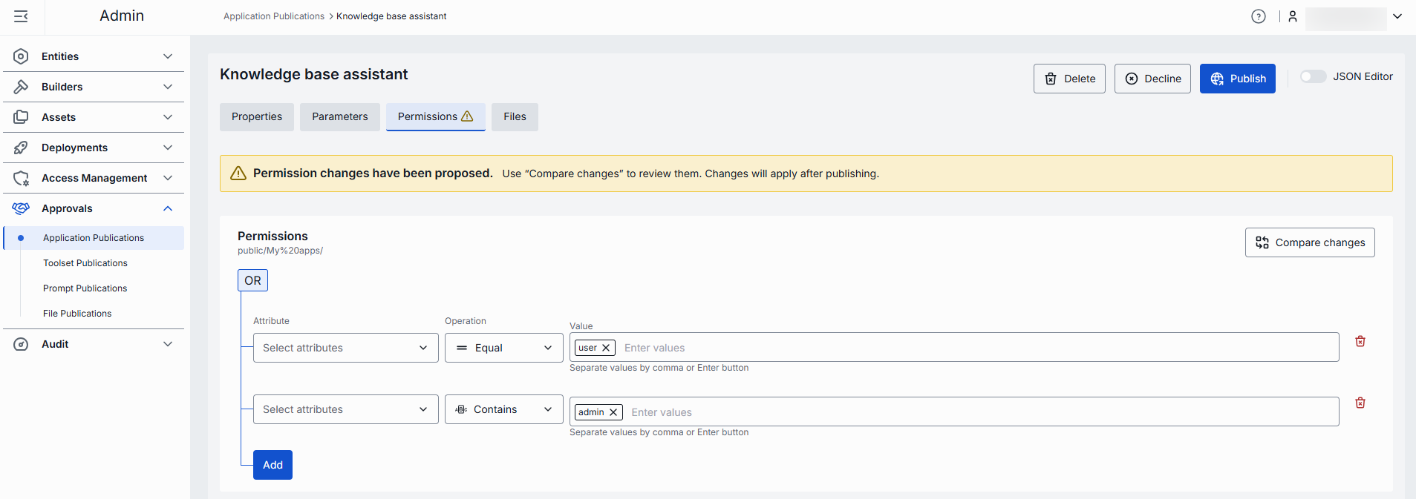The height and width of the screenshot is (499, 1416).
Task: Open the Equal operation dropdown
Action: pyautogui.click(x=503, y=348)
